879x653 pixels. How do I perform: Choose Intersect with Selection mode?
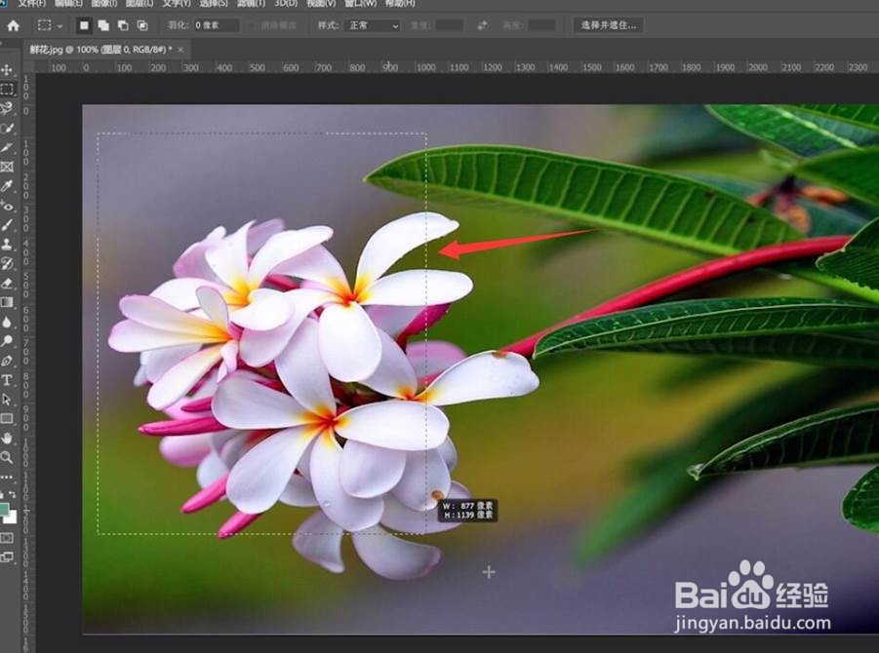click(142, 25)
